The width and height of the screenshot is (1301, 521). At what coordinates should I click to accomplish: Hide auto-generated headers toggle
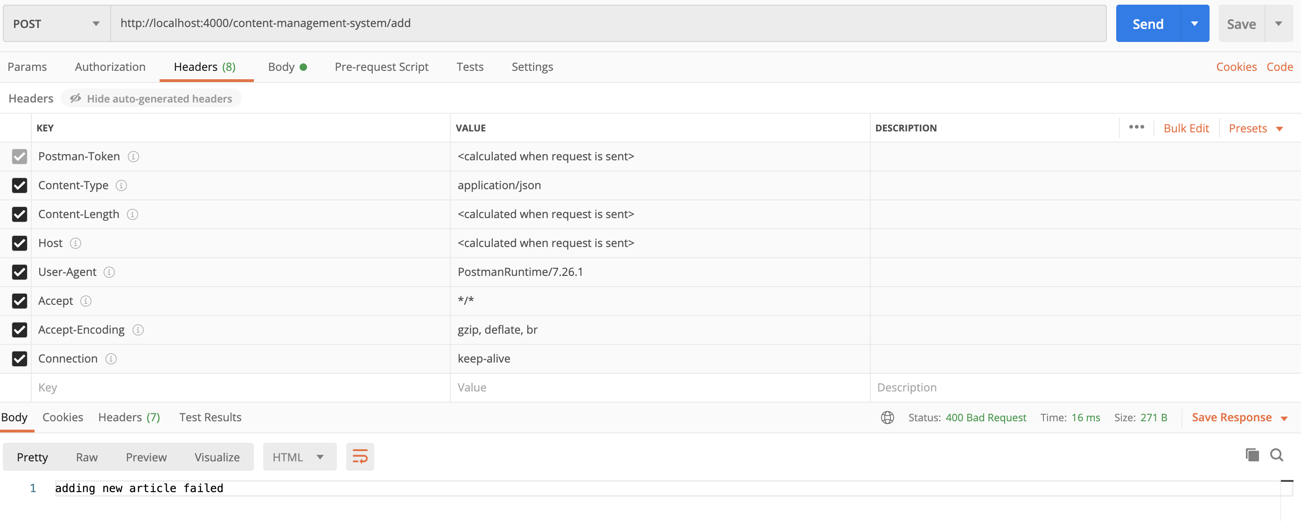click(x=151, y=98)
